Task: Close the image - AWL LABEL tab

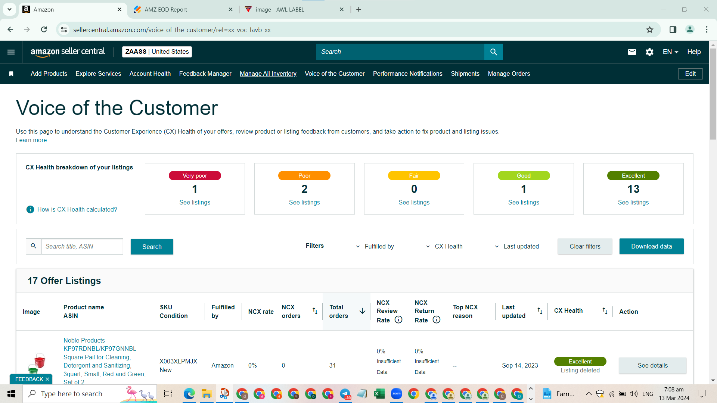Action: click(x=342, y=9)
